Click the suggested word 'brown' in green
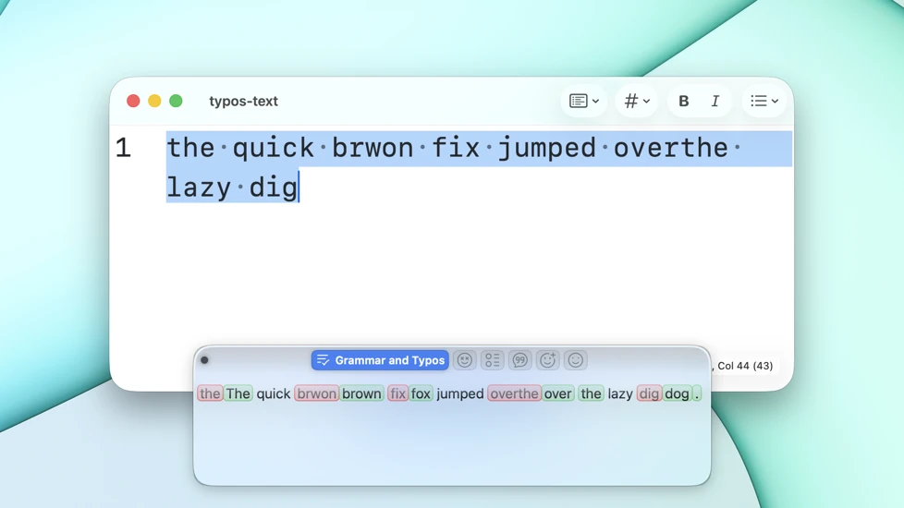This screenshot has height=508, width=904. tap(361, 393)
